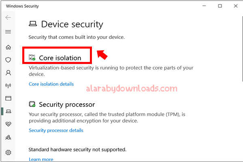Open Account protection person icon

point(8,73)
